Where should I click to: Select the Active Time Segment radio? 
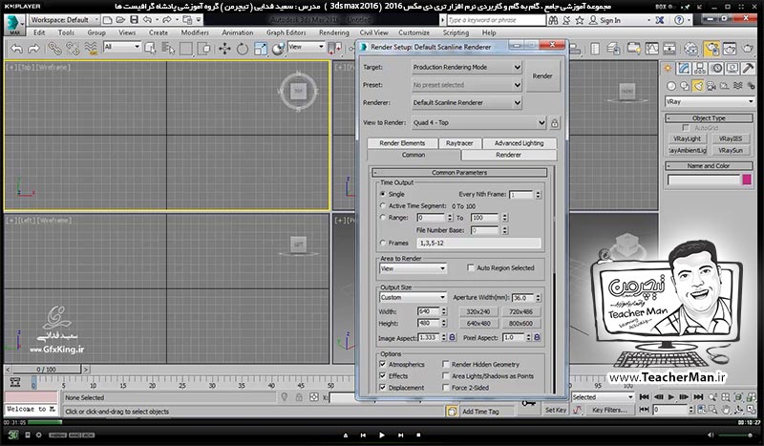(383, 205)
